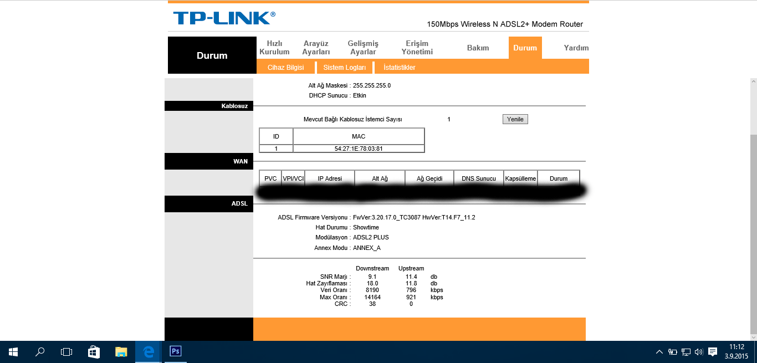The width and height of the screenshot is (757, 363).
Task: Select the Durum tab
Action: click(x=525, y=48)
